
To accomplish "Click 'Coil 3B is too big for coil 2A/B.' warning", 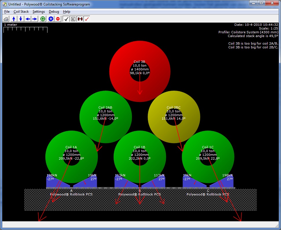I will (x=253, y=43).
